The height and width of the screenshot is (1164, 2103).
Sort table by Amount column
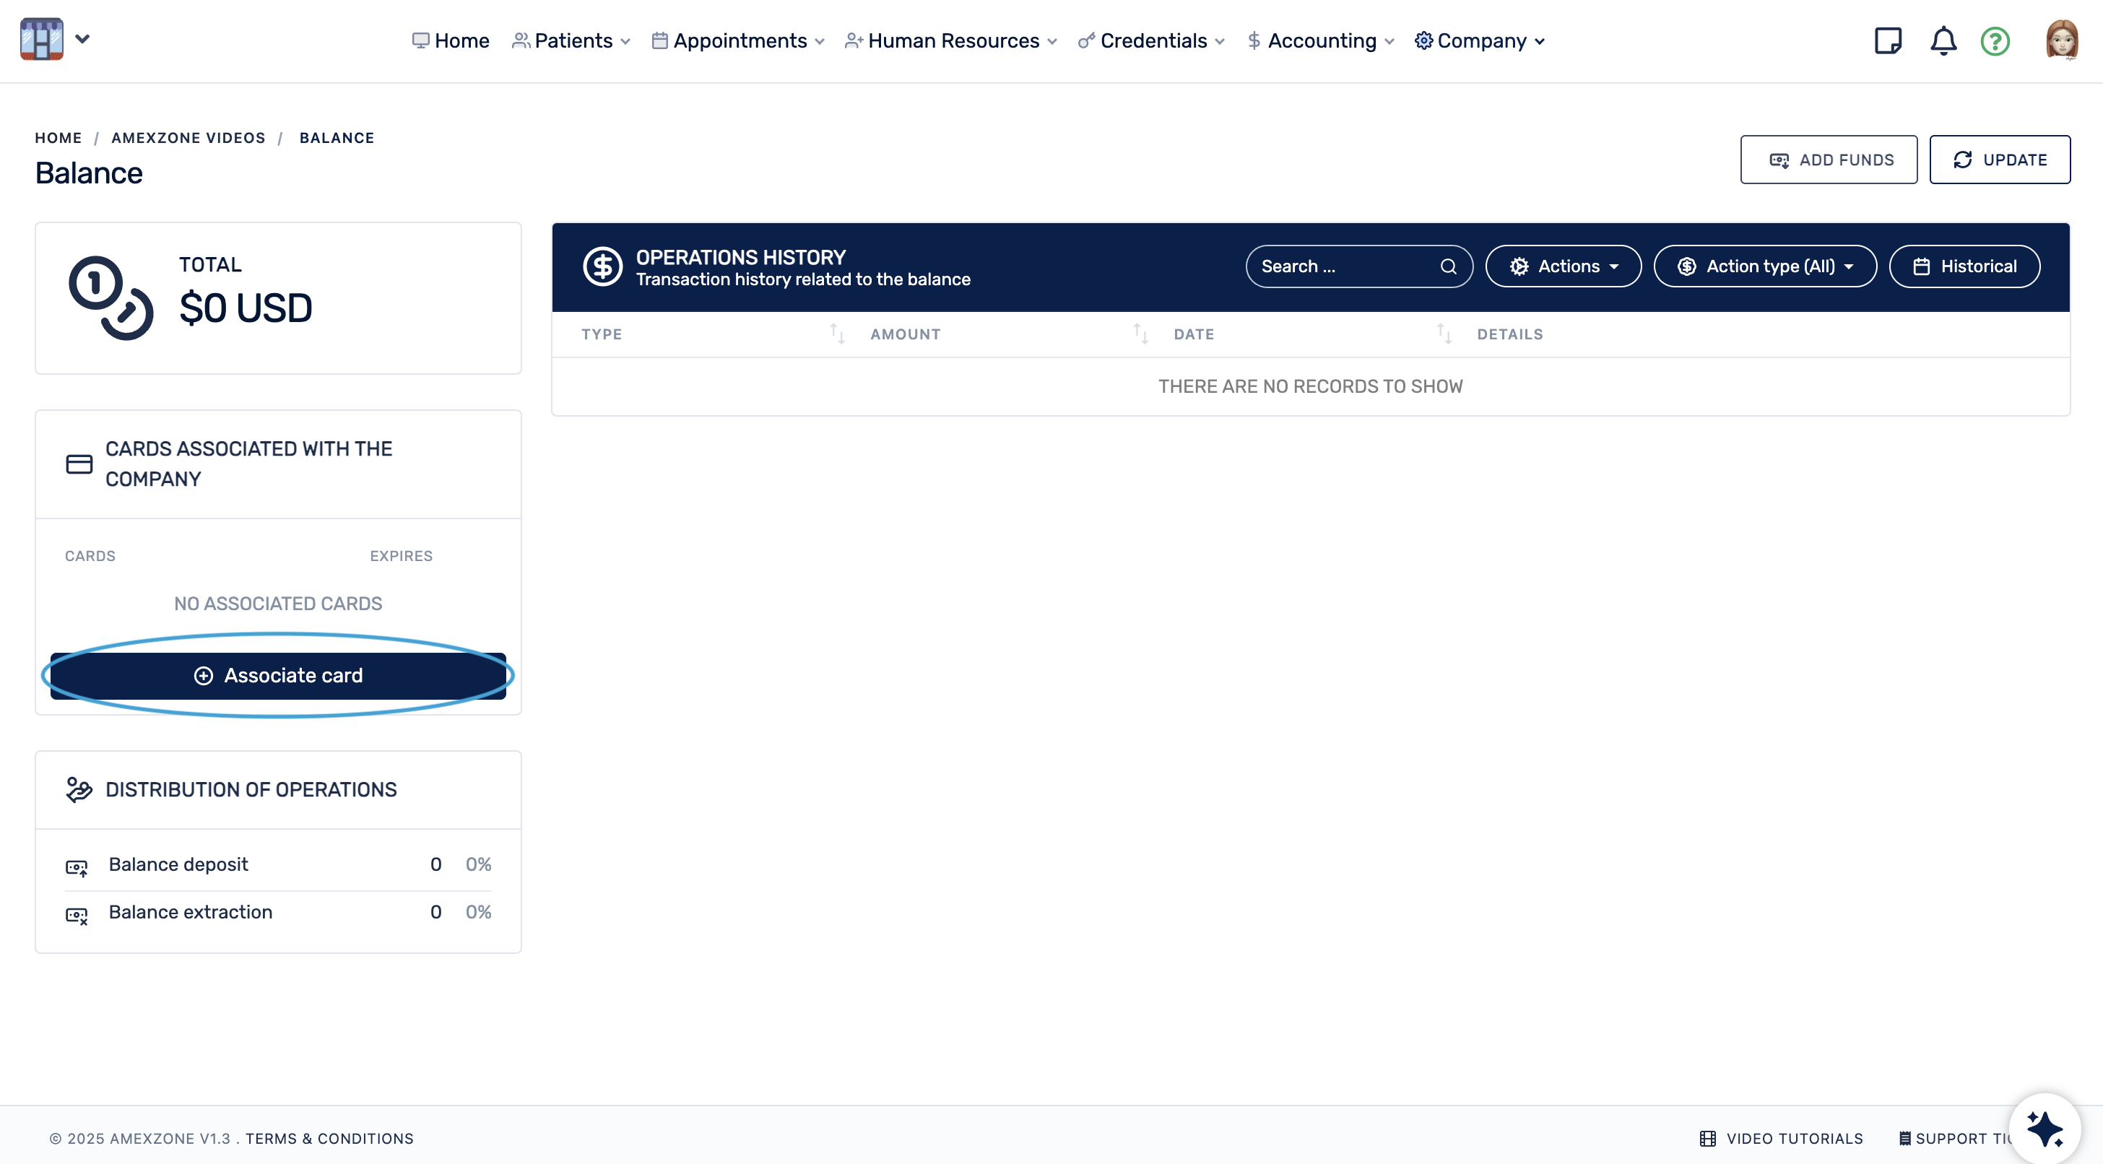[1140, 334]
